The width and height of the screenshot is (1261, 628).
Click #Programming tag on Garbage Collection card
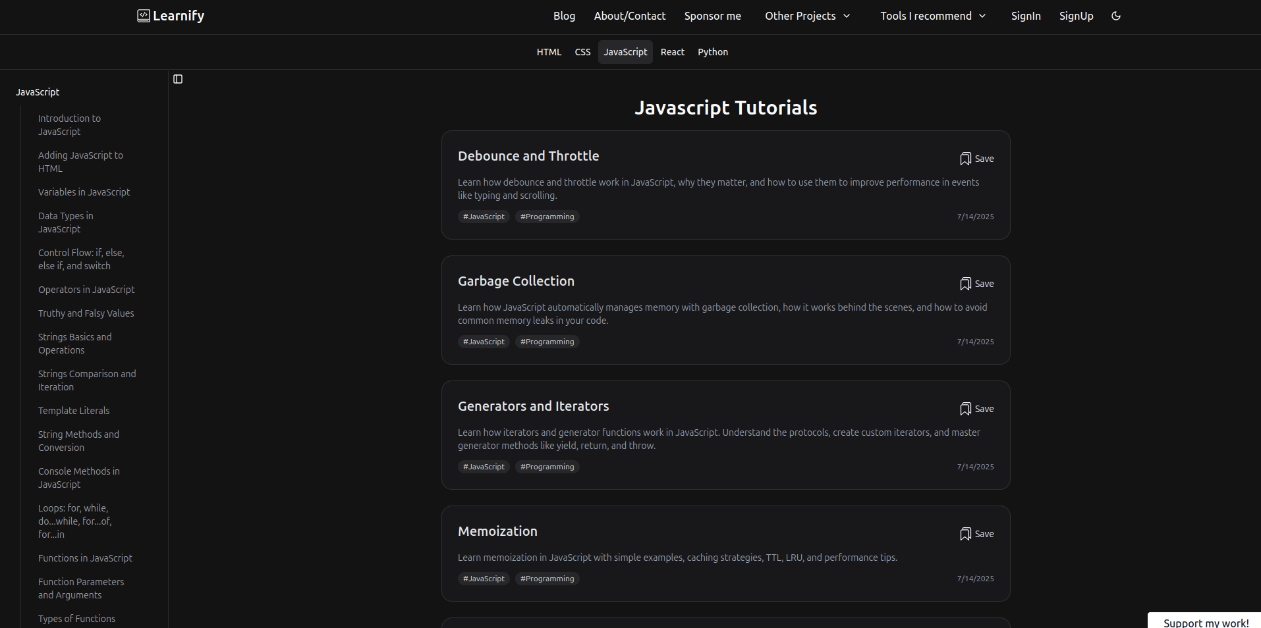click(547, 342)
